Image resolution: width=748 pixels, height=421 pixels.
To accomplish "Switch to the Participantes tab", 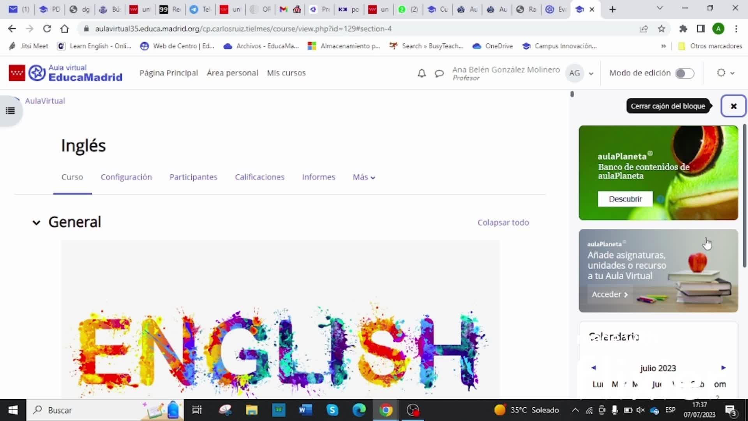I will point(193,177).
